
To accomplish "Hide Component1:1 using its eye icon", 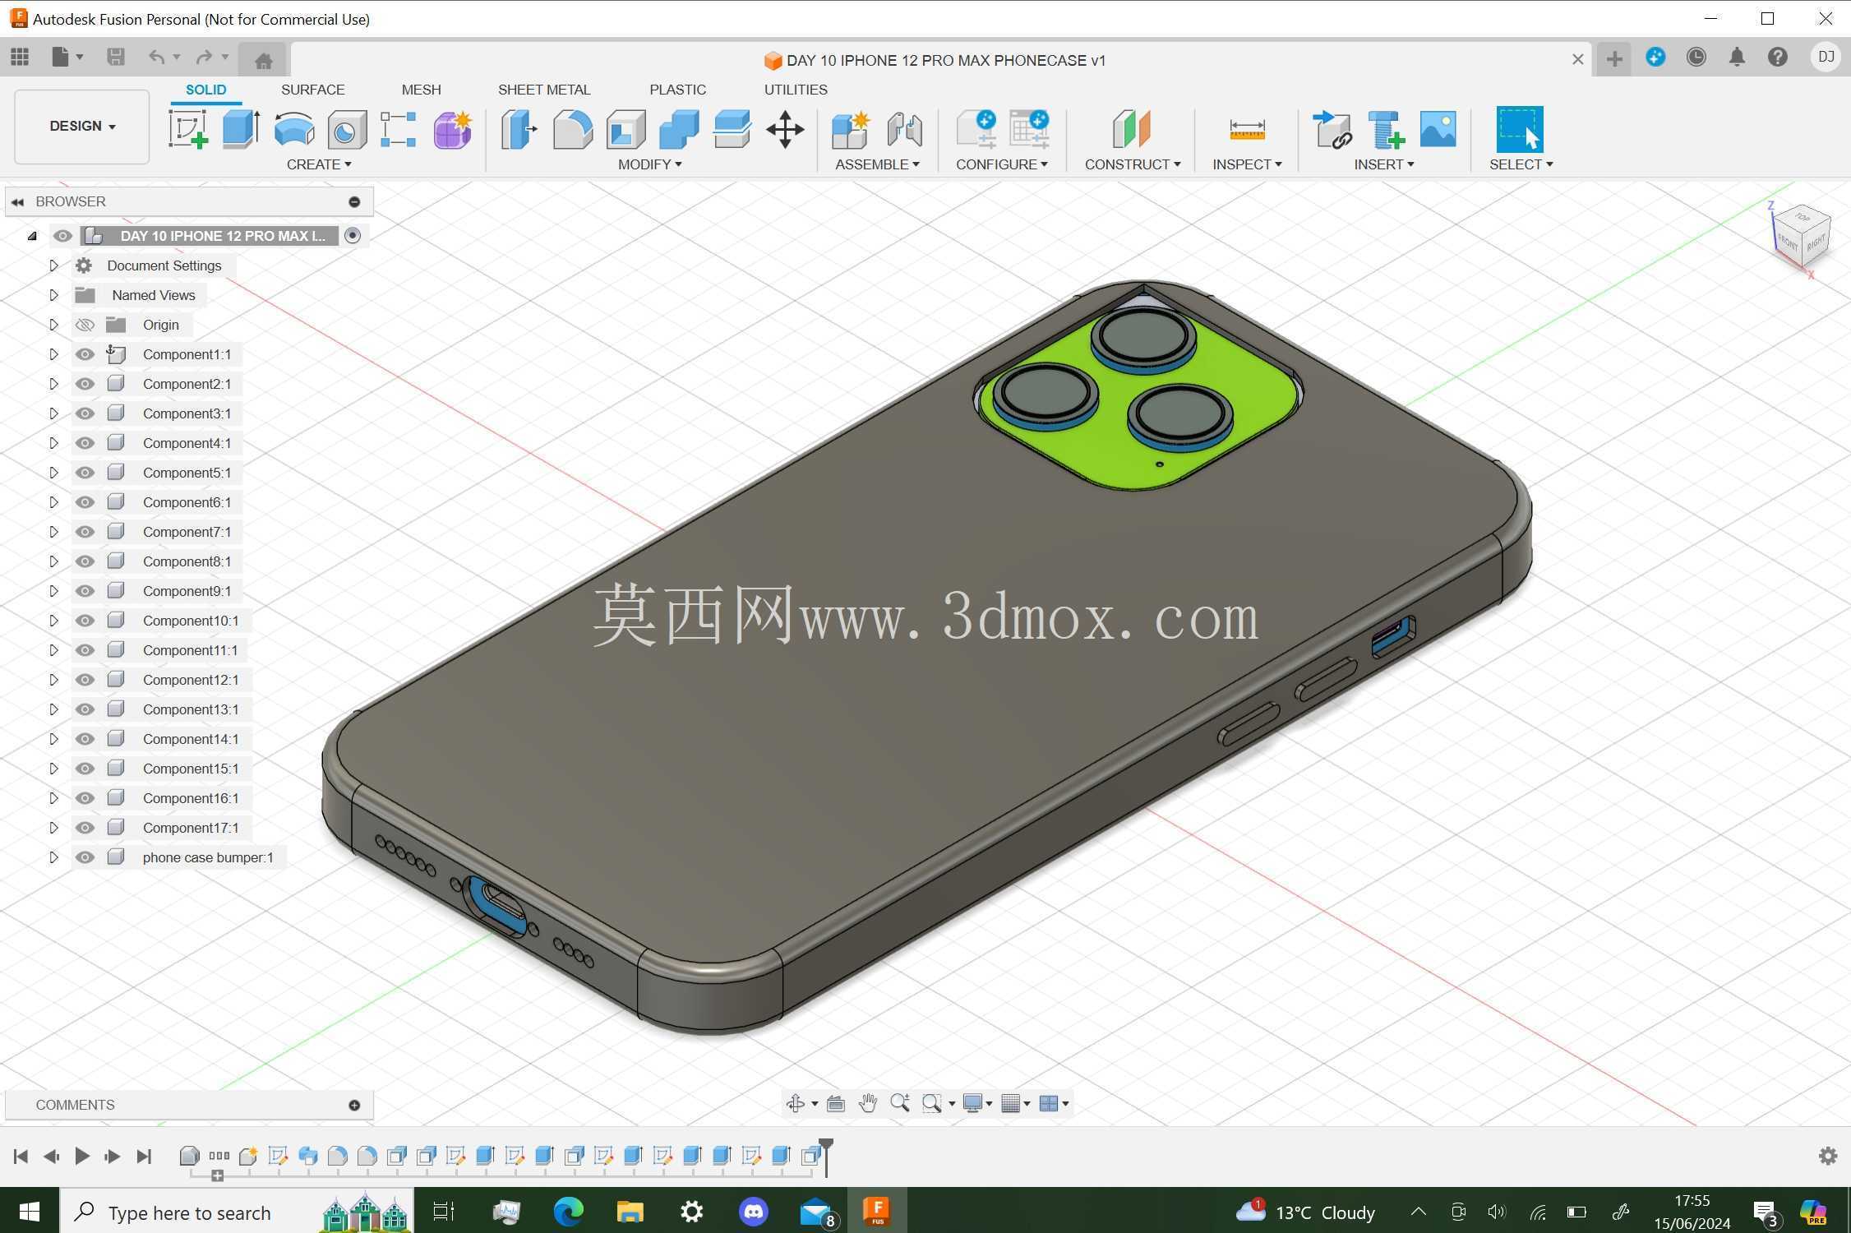I will coord(85,354).
